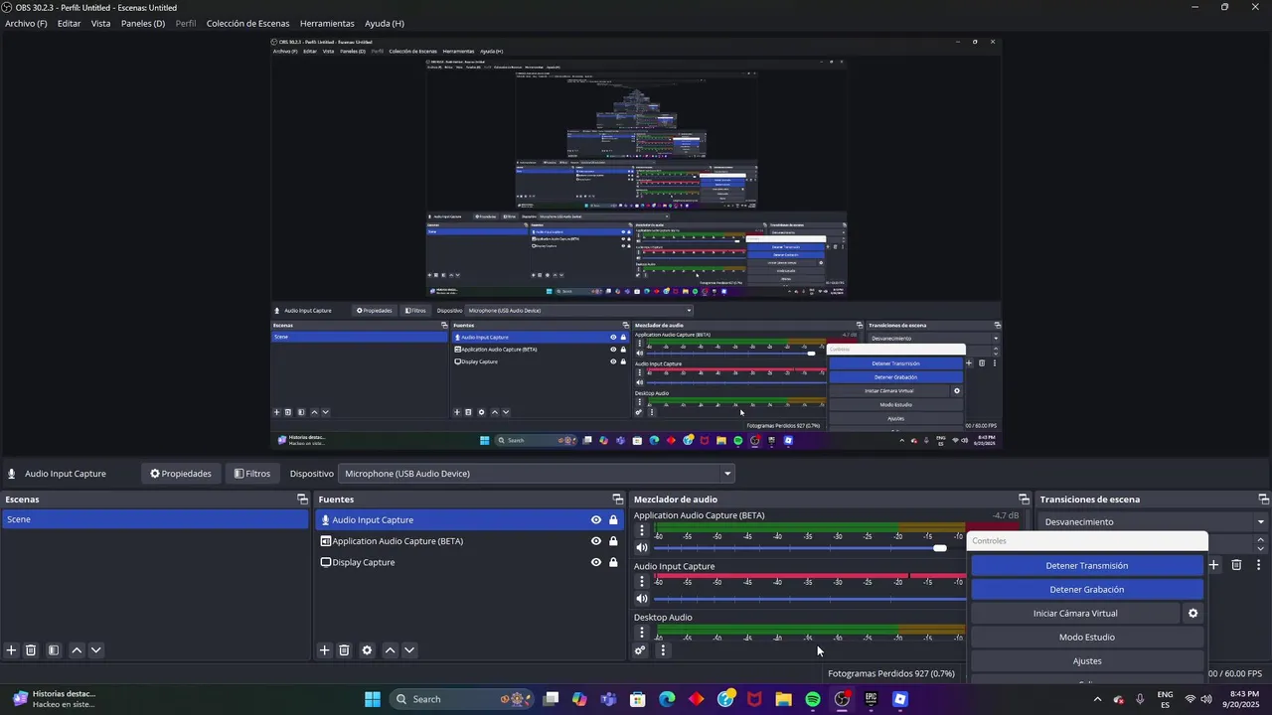Open the Herramientas menu
This screenshot has height=715, width=1272.
click(327, 23)
